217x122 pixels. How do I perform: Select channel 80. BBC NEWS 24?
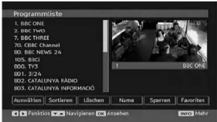(38, 52)
